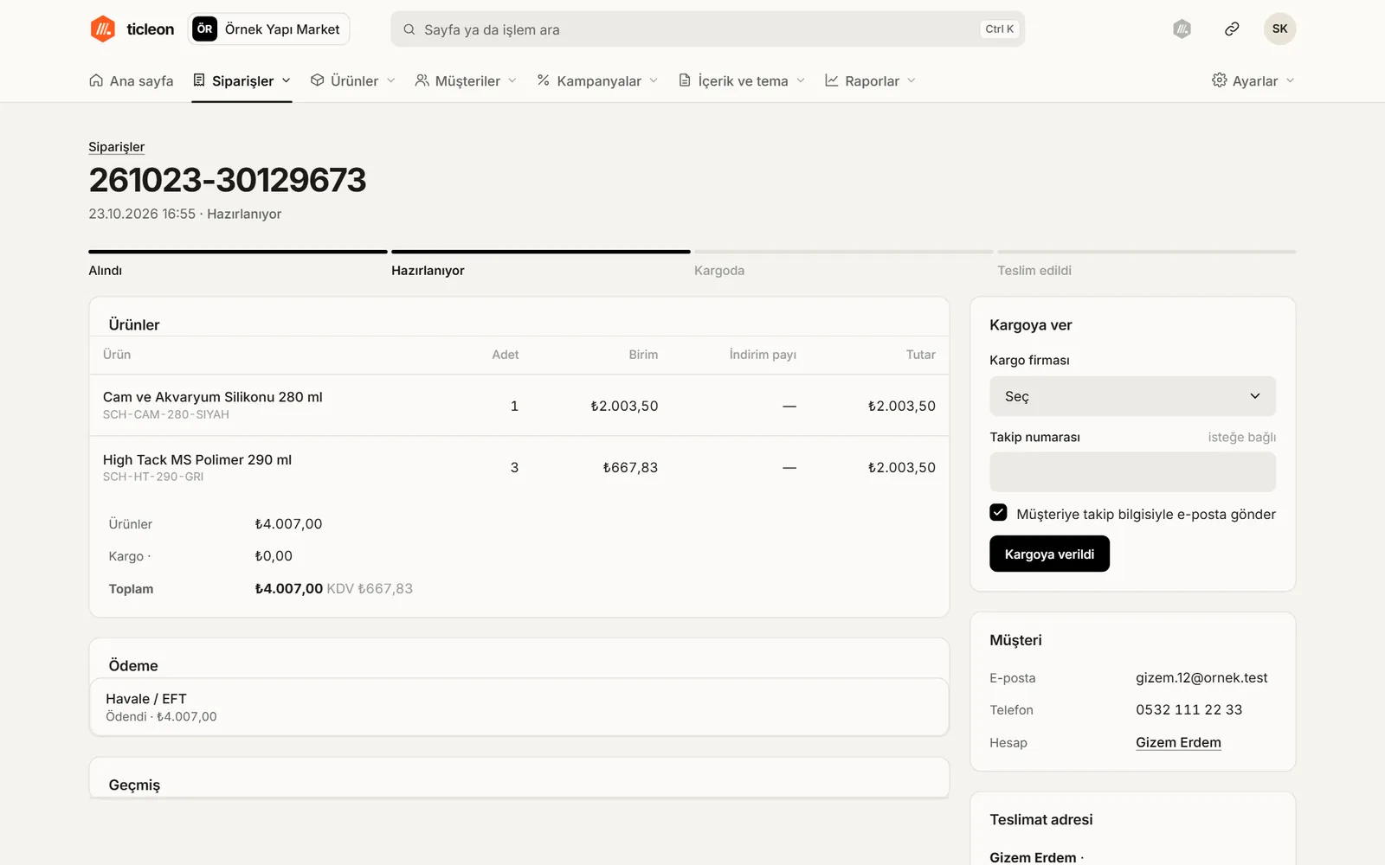Go back via Siparişler breadcrumb link

pos(116,147)
